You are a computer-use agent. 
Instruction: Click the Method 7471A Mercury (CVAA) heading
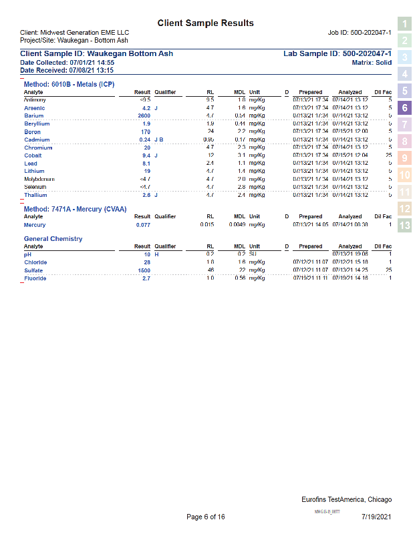click(x=74, y=209)
